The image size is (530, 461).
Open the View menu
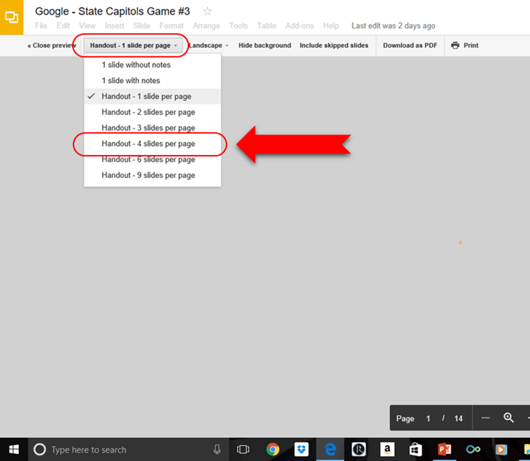[x=87, y=26]
